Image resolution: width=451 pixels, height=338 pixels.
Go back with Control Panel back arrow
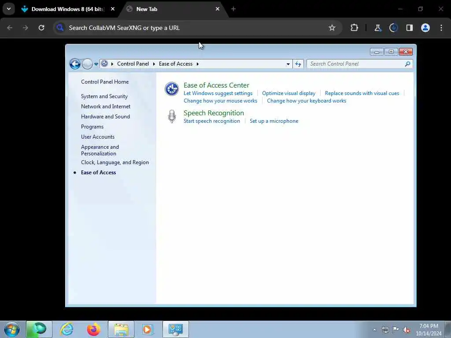click(x=75, y=64)
